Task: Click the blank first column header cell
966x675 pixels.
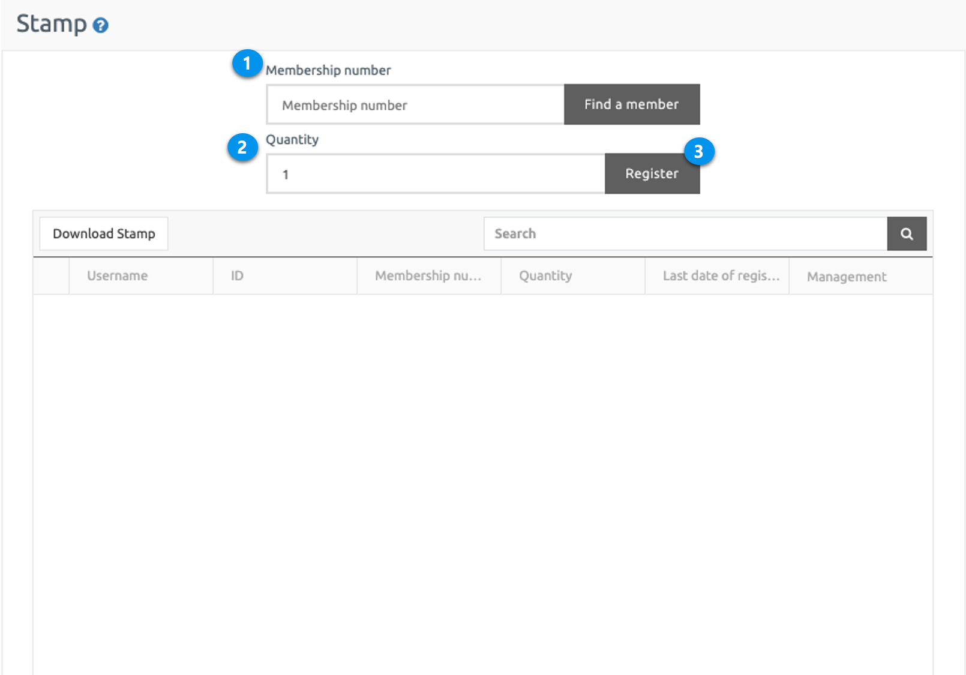Action: click(x=52, y=276)
